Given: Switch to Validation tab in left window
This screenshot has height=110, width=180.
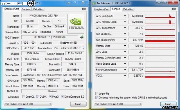Looking at the screenshot, I should click(38, 9).
